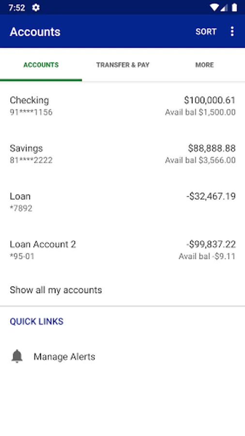
Task: Open the Savings account ending 2222
Action: [122, 154]
